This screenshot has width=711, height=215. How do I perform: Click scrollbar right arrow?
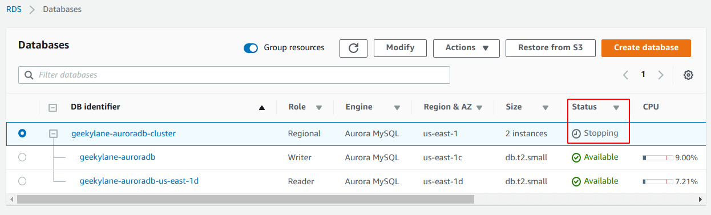point(701,200)
